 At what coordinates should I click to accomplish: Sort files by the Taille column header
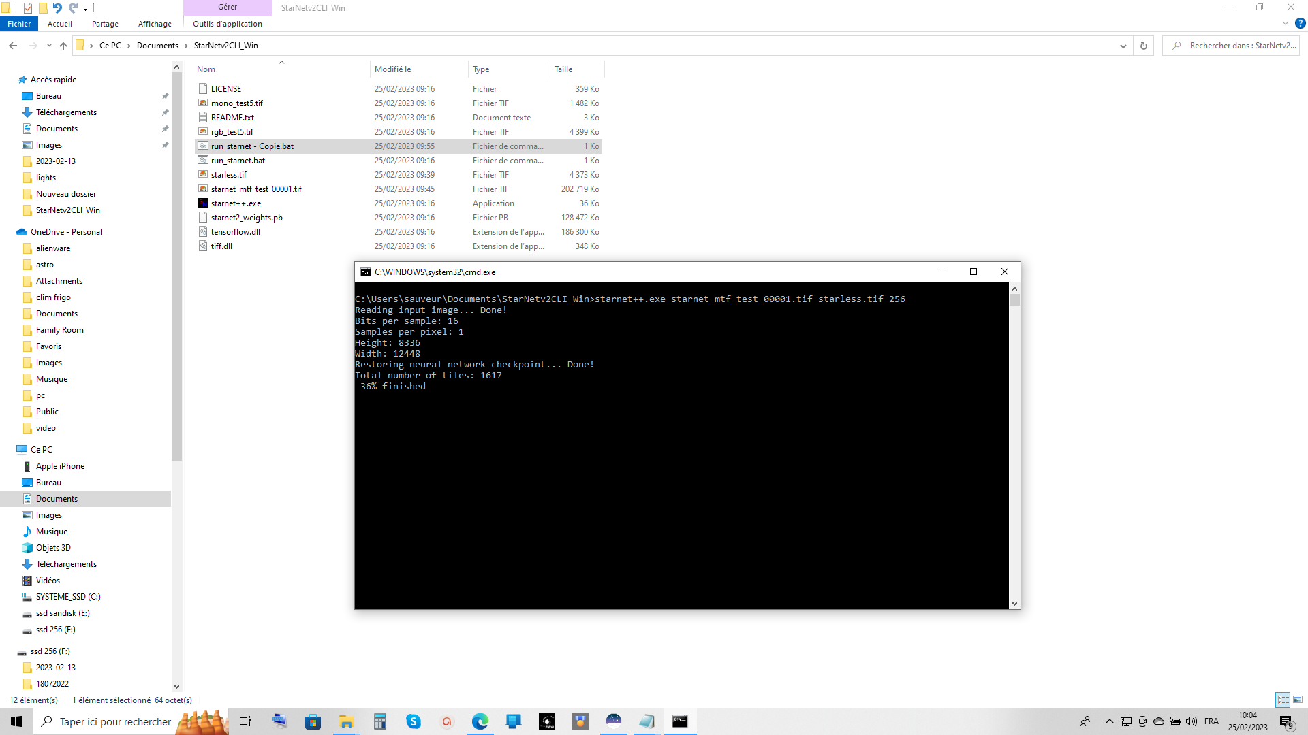tap(563, 69)
